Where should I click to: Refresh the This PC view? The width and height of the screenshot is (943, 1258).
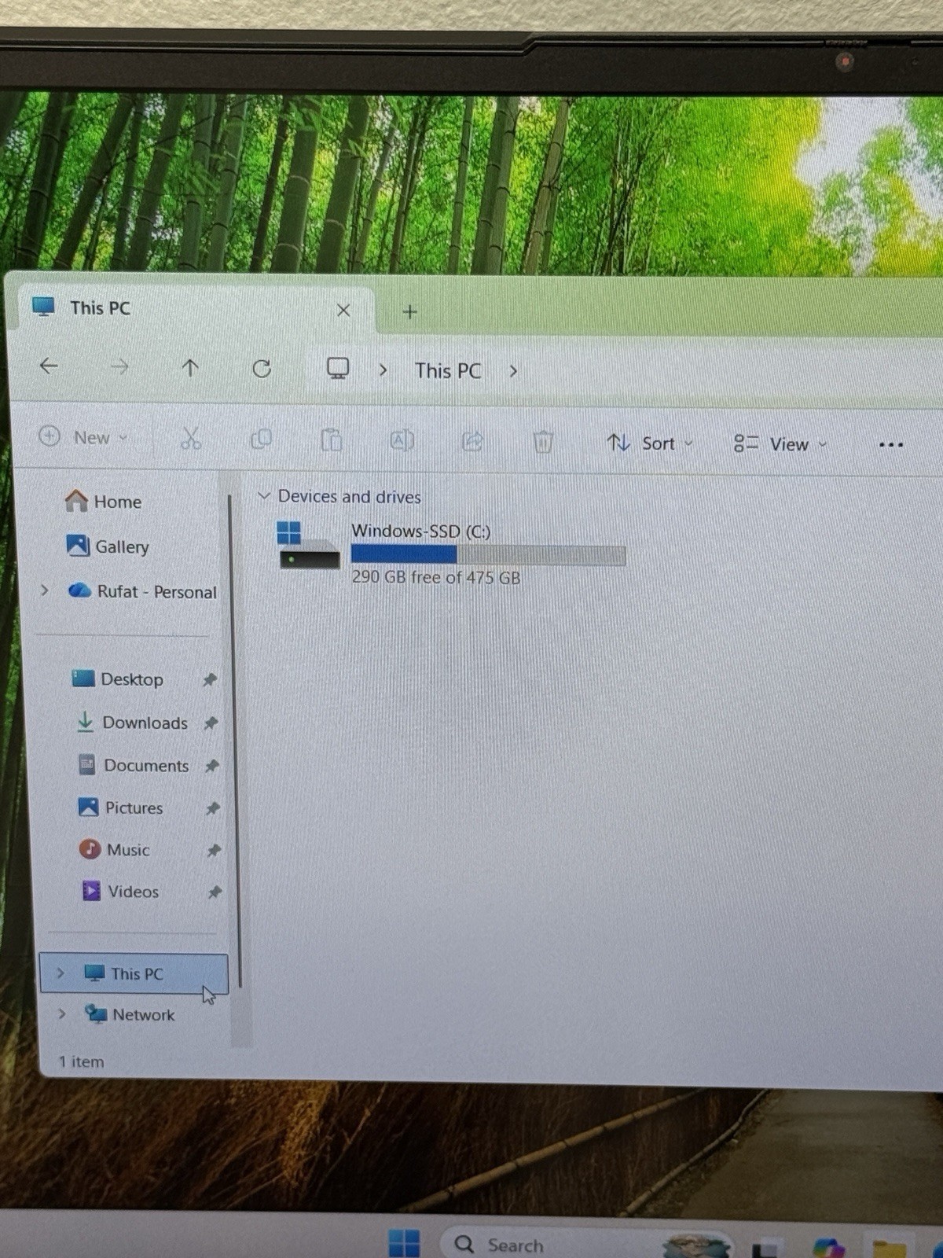[262, 368]
